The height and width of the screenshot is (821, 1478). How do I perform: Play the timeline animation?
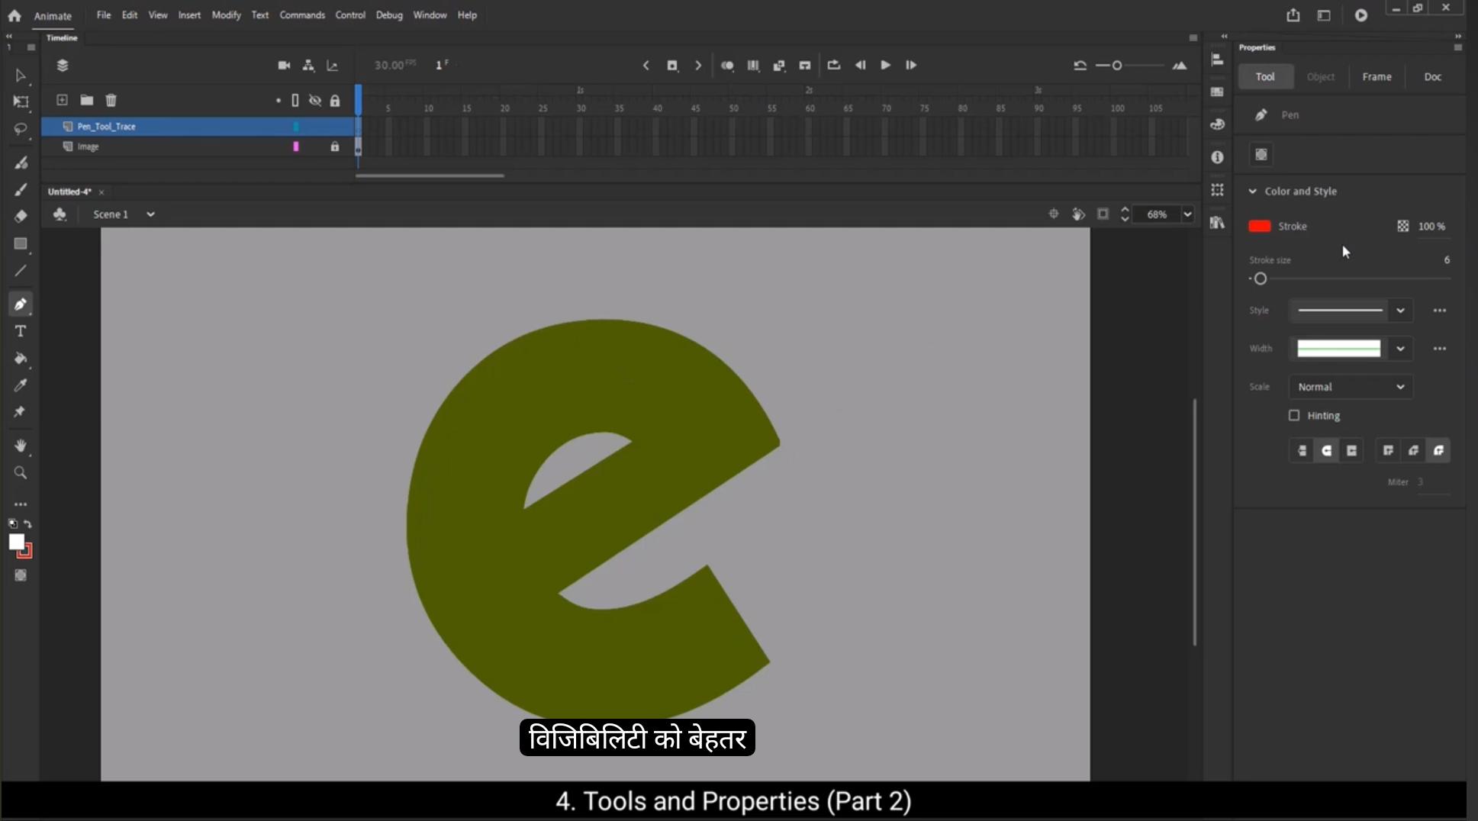click(x=886, y=66)
